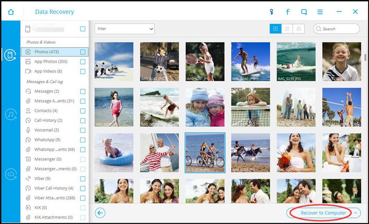Go to the Home screen icon
Screen dimensions: 369x224
(11, 12)
